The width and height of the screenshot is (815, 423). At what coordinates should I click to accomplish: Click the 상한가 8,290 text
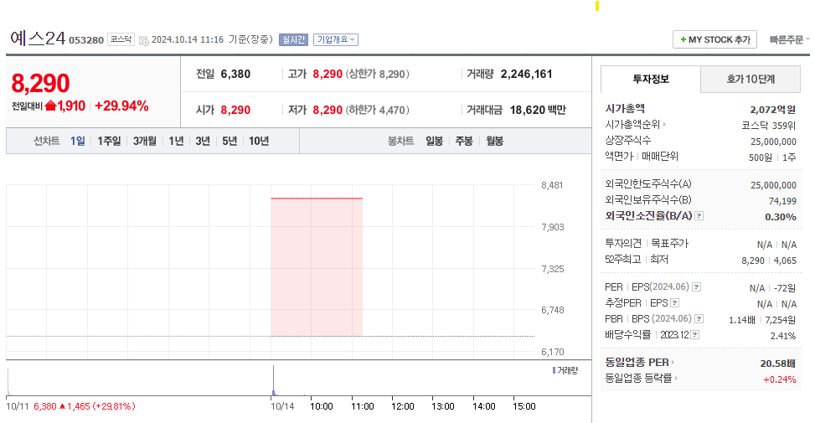tap(378, 74)
